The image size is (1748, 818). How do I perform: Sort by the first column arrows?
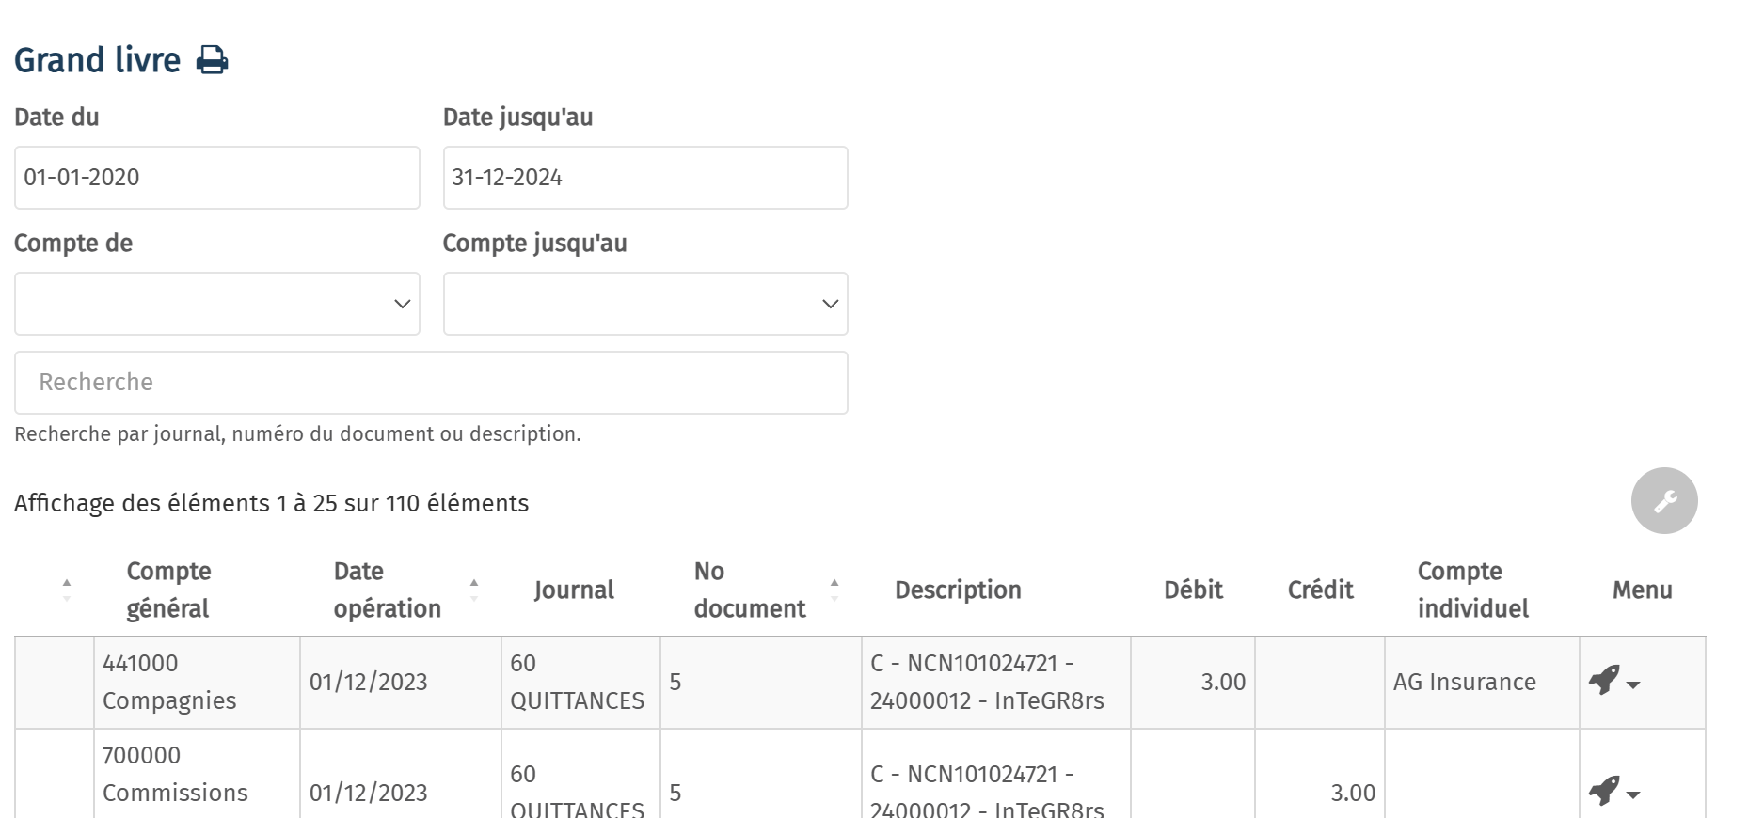click(x=66, y=590)
